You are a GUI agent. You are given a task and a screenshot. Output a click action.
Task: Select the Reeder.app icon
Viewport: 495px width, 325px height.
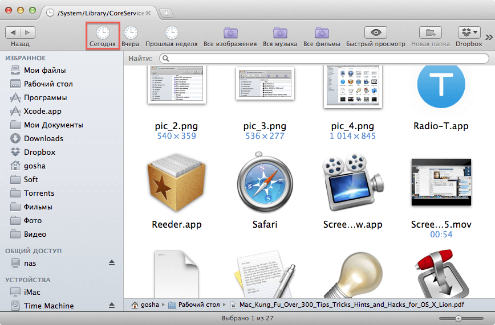tap(177, 182)
